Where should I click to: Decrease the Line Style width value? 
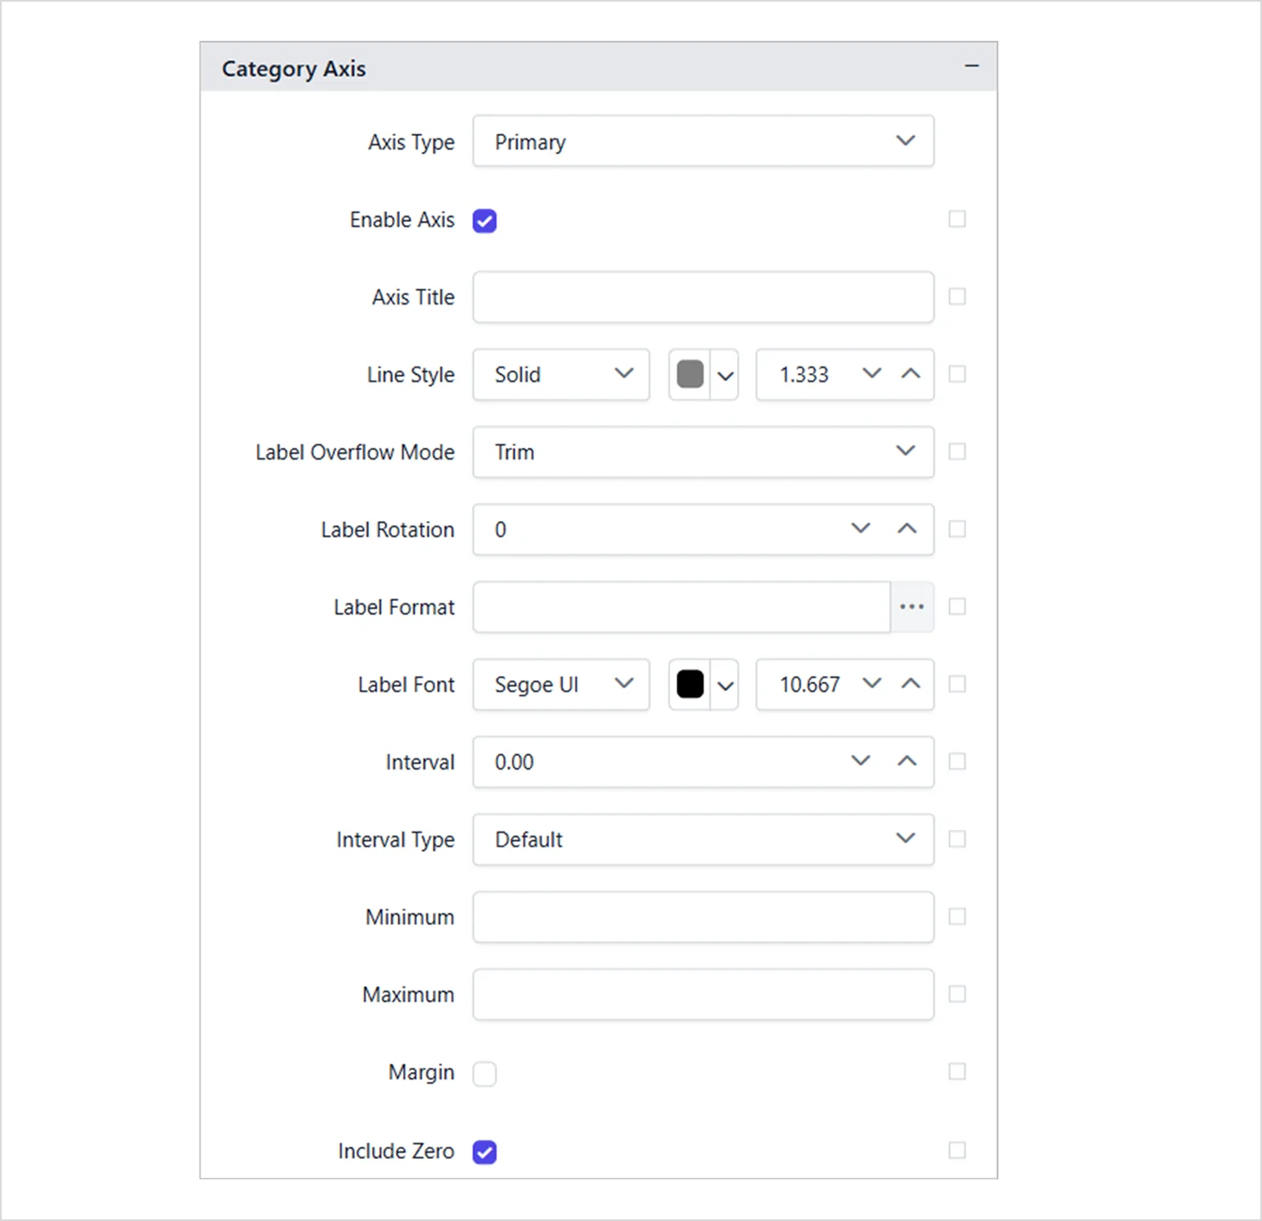(x=872, y=374)
